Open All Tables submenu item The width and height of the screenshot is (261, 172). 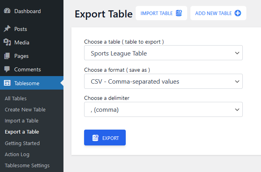point(15,98)
